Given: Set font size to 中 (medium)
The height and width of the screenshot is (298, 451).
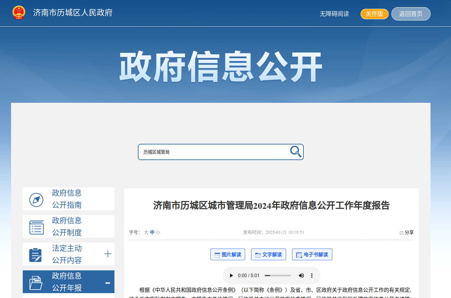Looking at the screenshot, I should 152,232.
